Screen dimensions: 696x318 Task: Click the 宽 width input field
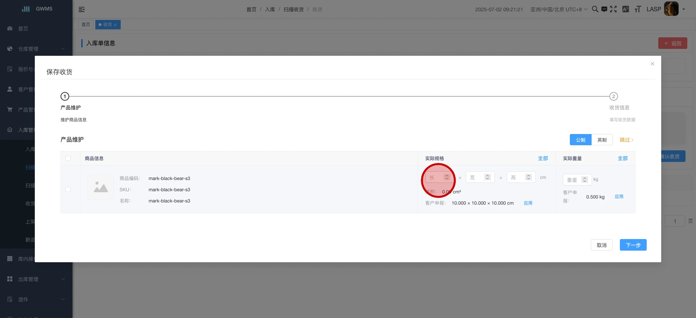[476, 177]
